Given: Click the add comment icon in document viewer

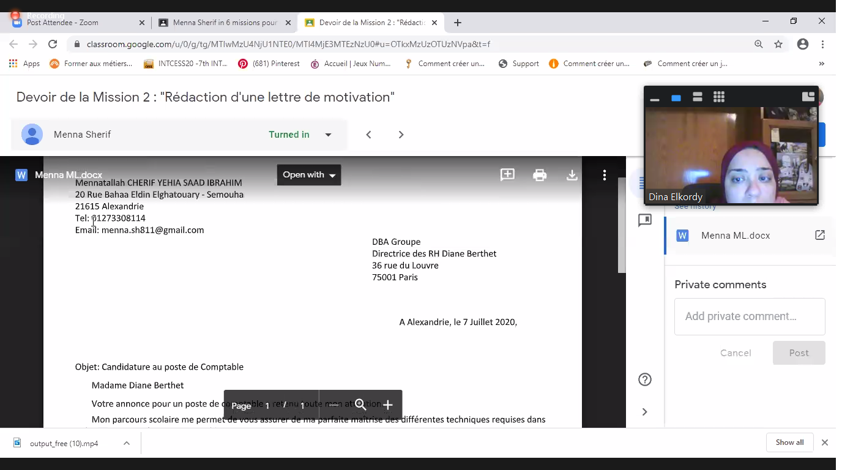Looking at the screenshot, I should [507, 175].
